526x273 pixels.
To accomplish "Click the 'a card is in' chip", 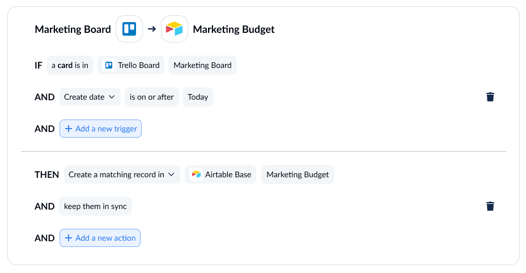I will click(70, 65).
